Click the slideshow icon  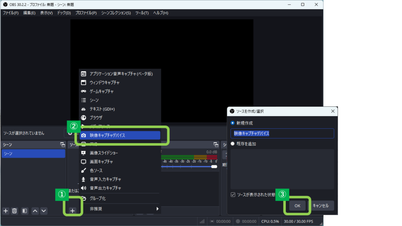[84, 153]
